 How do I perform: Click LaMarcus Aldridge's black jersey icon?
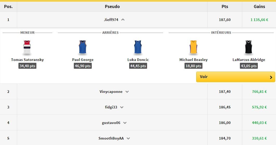(x=249, y=47)
